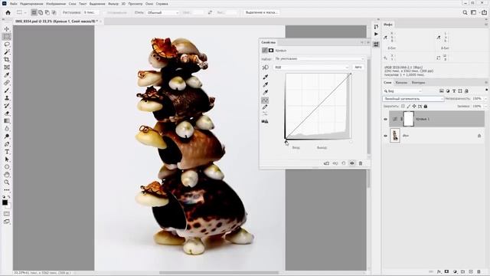490x276 pixels.
Task: Click the search icon at top right
Action: tap(465, 12)
